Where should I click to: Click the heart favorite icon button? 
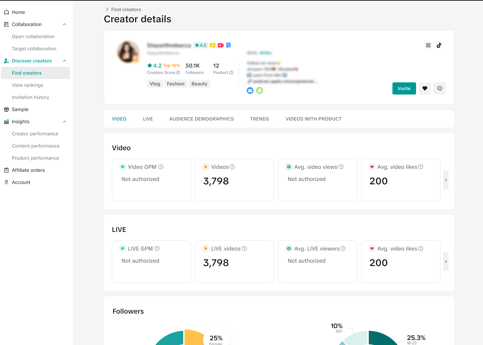(425, 88)
